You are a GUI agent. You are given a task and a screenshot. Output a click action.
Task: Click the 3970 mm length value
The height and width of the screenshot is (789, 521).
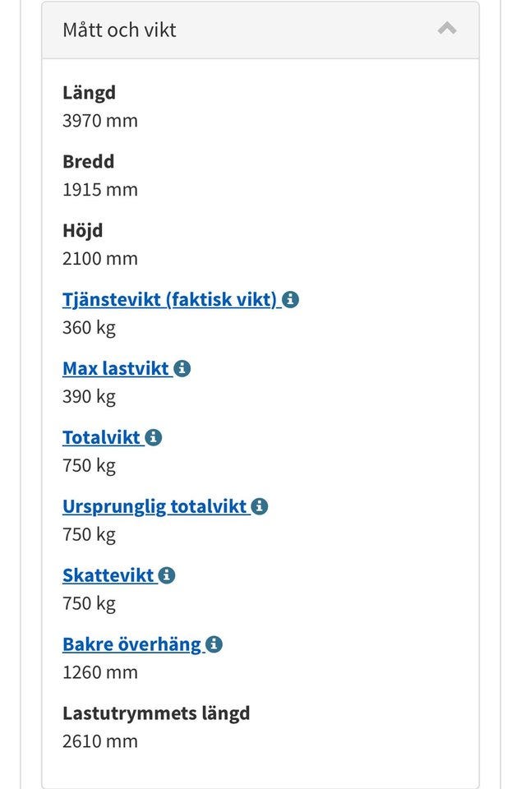tap(100, 121)
